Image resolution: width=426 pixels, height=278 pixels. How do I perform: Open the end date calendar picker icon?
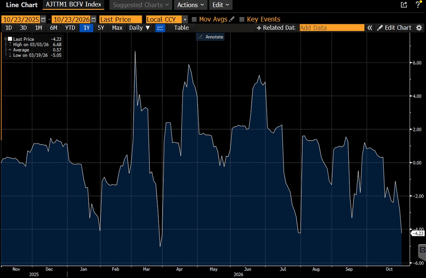coord(93,19)
